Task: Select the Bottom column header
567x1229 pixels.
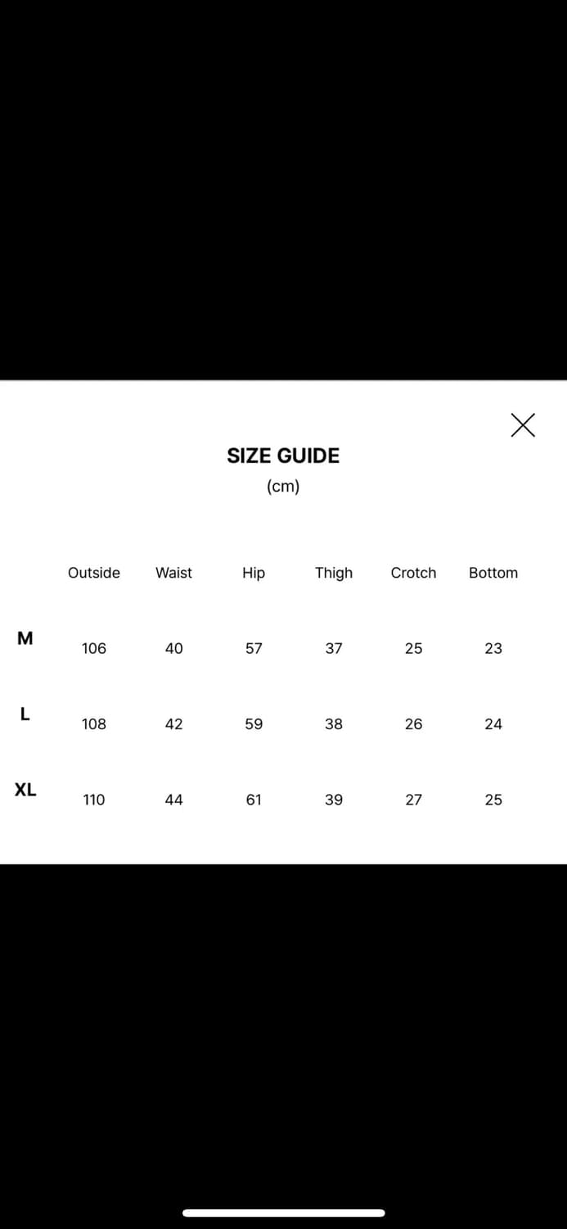Action: click(493, 573)
